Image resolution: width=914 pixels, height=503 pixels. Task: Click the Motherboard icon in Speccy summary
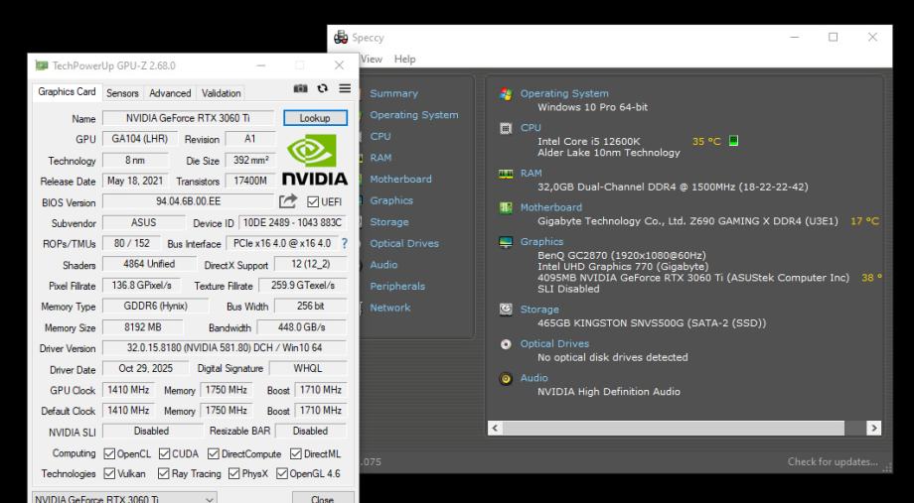506,207
